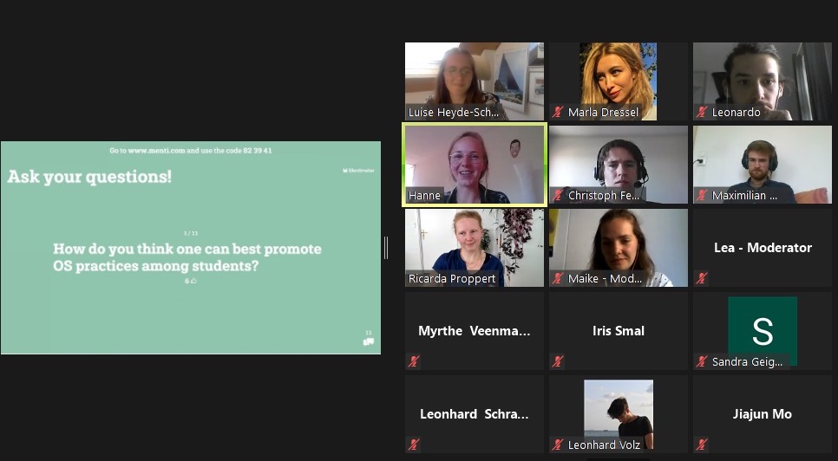Screen dimensions: 838x461
Task: Click Christoph's muted microphone icon
Action: (x=558, y=195)
